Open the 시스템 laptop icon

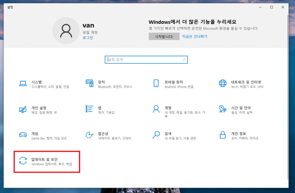[x=23, y=83]
